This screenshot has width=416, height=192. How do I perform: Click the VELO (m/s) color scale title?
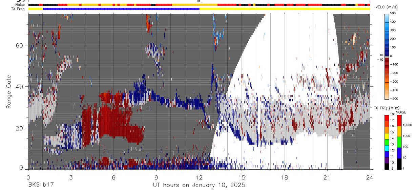pyautogui.click(x=387, y=7)
